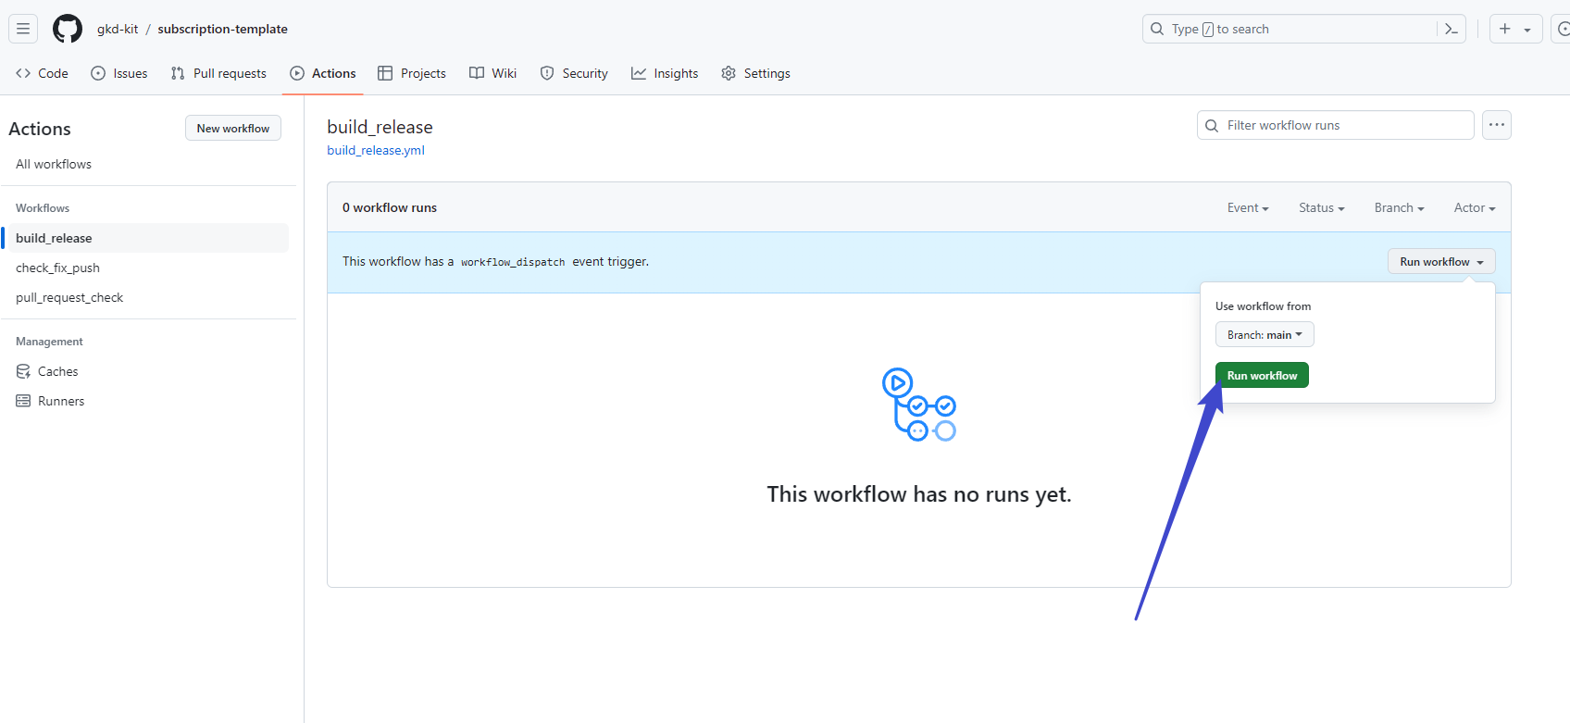This screenshot has width=1570, height=723.
Task: Expand the Branch filter dropdown
Action: (1399, 207)
